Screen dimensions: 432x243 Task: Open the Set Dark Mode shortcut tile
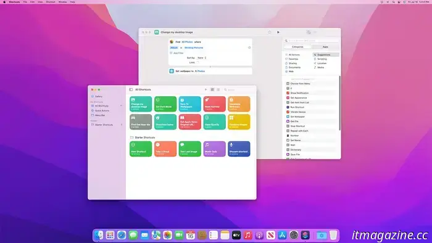165,104
